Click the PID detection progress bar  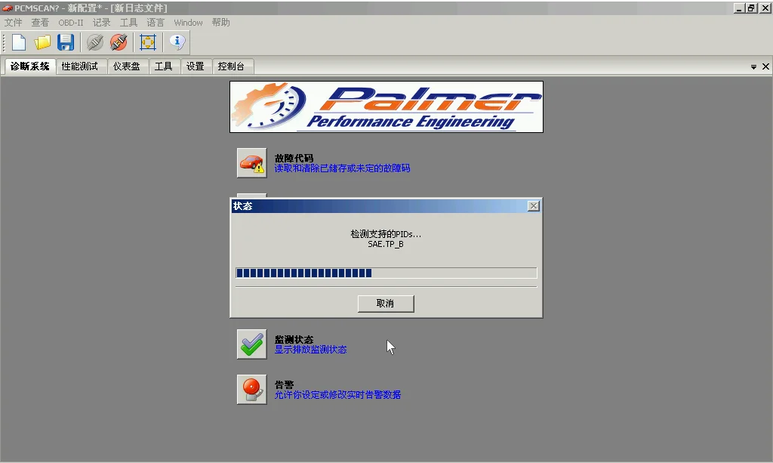(386, 273)
